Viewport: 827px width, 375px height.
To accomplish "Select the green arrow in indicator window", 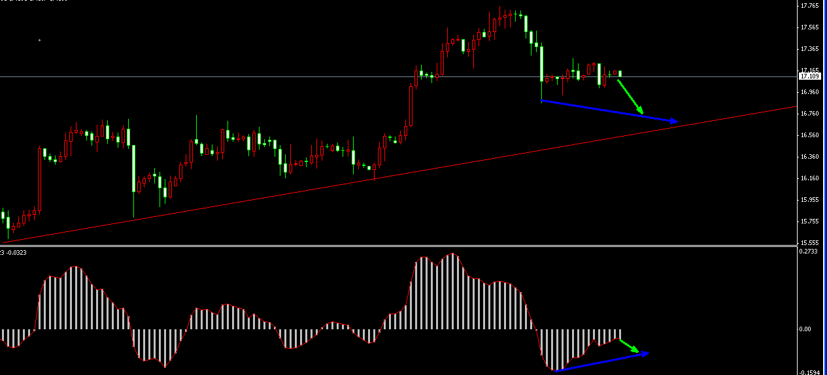I will tap(629, 346).
